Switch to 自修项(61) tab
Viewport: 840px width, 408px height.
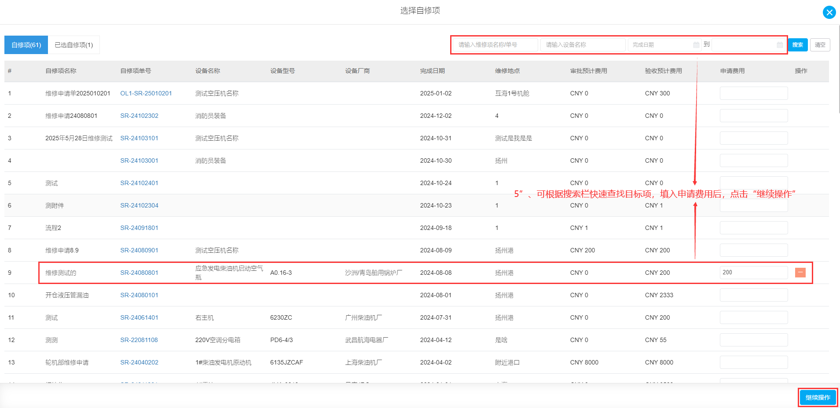26,45
